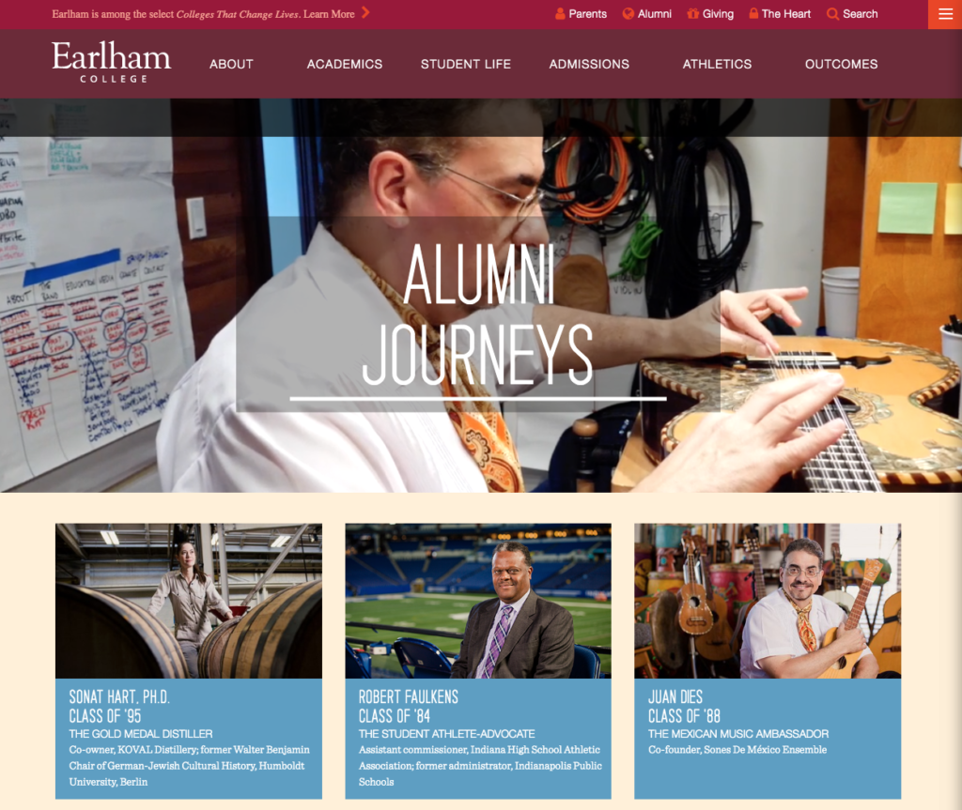Image resolution: width=962 pixels, height=810 pixels.
Task: Click the Alumni Journeys hero title
Action: [478, 313]
